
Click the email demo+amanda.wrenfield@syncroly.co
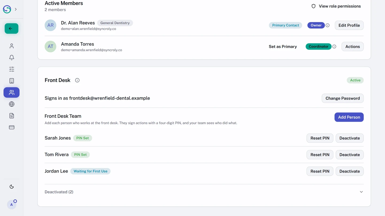tap(91, 50)
